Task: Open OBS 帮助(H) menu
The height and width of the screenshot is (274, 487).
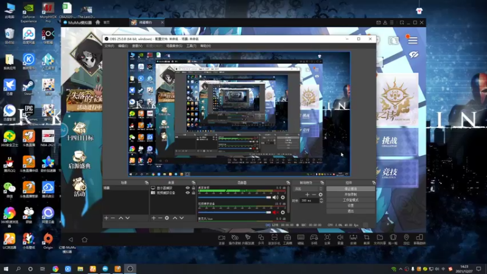Action: (205, 46)
